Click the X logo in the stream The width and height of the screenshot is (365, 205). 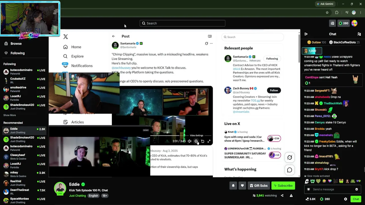point(66,36)
